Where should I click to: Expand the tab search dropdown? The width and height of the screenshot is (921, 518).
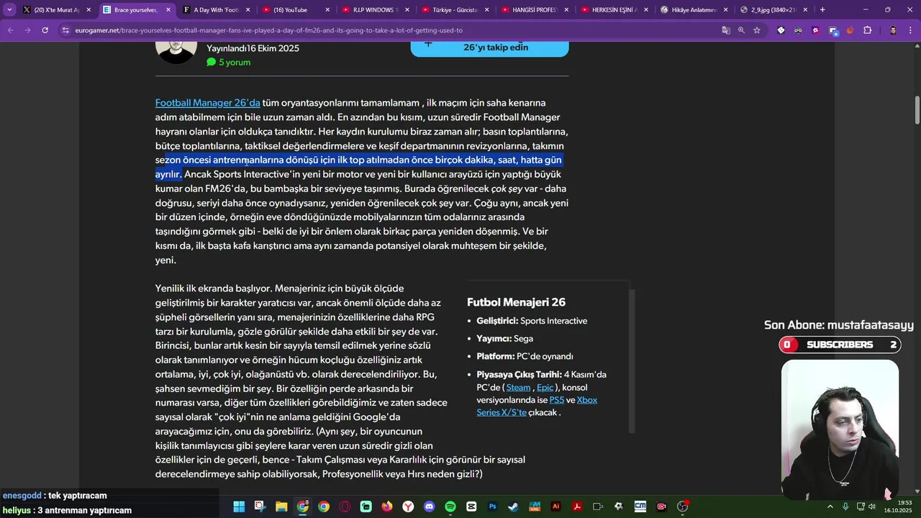[9, 9]
